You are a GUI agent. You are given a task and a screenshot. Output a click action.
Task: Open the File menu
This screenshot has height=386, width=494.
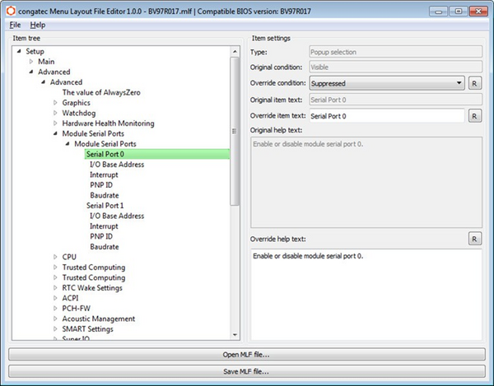[15, 26]
